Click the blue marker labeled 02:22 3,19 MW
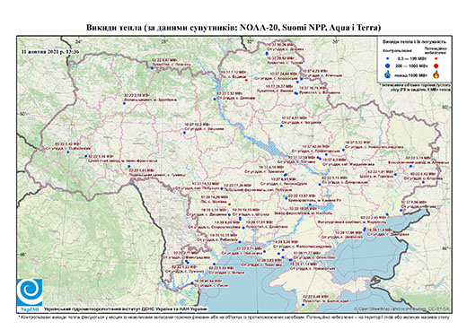This screenshot has height=330, width=467. [410, 166]
